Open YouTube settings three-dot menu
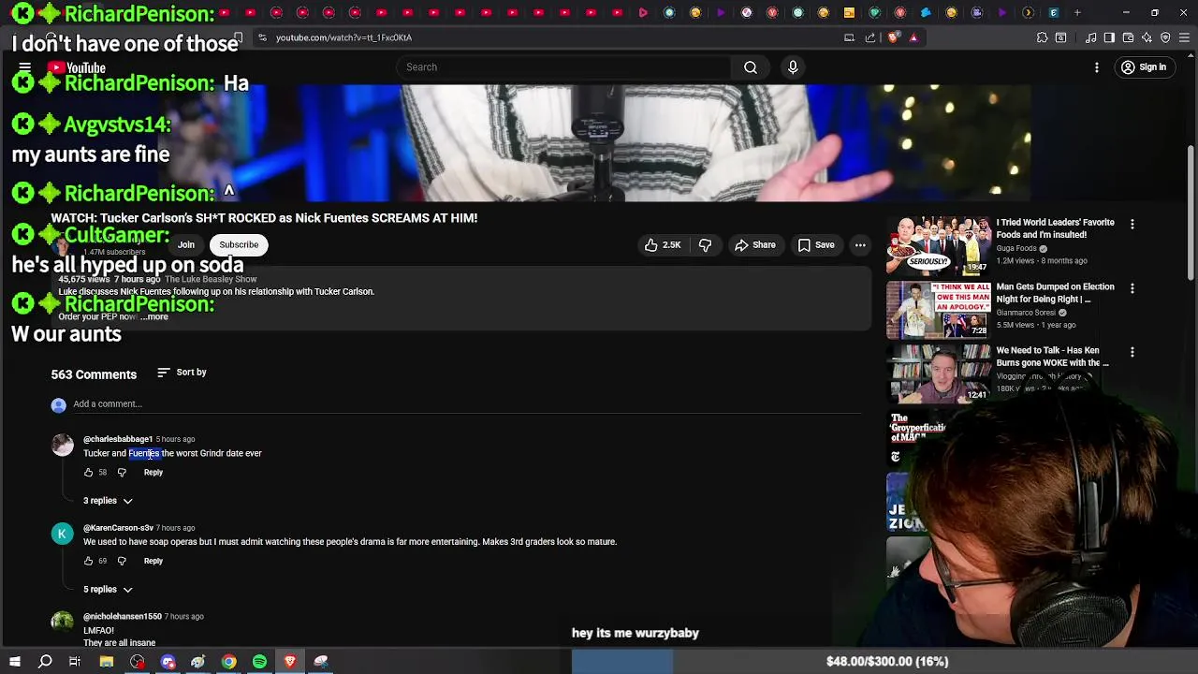 point(1097,67)
